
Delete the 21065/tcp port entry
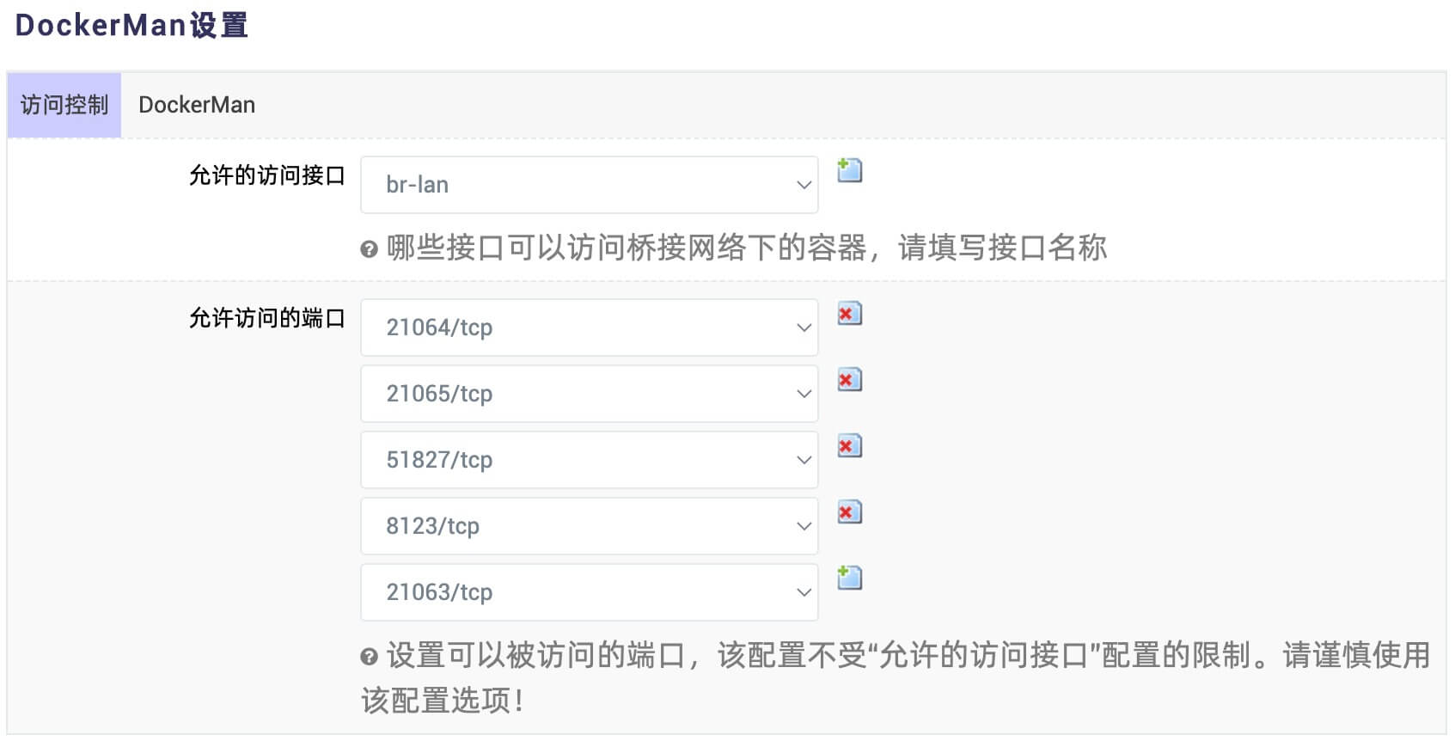click(849, 380)
